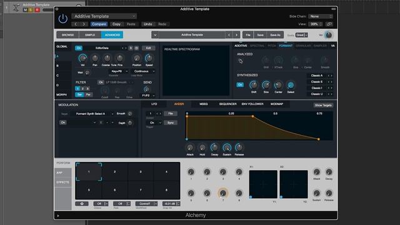Open the LFO modulation tab
Screen dimensions: 400x225
pyautogui.click(x=154, y=104)
